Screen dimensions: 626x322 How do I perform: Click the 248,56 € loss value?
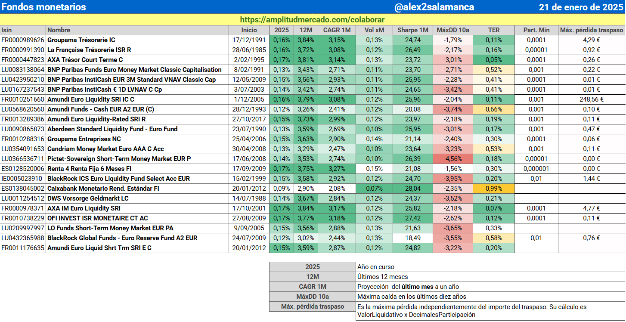tap(592, 99)
